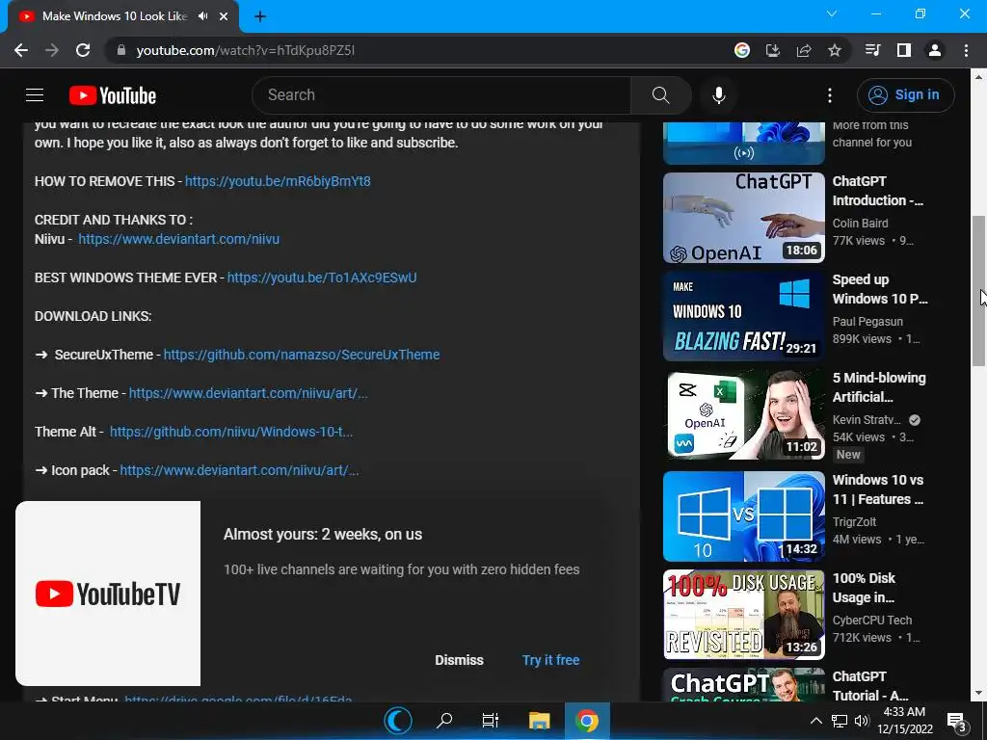This screenshot has height=740, width=987.
Task: Install app via download icon in address bar
Action: click(x=773, y=50)
